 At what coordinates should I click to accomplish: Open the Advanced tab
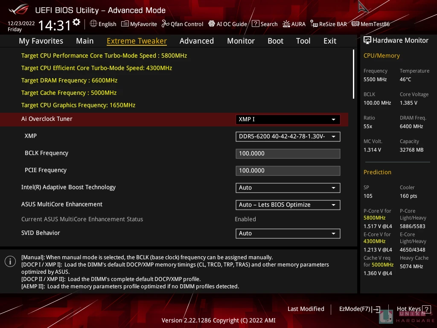coord(196,41)
